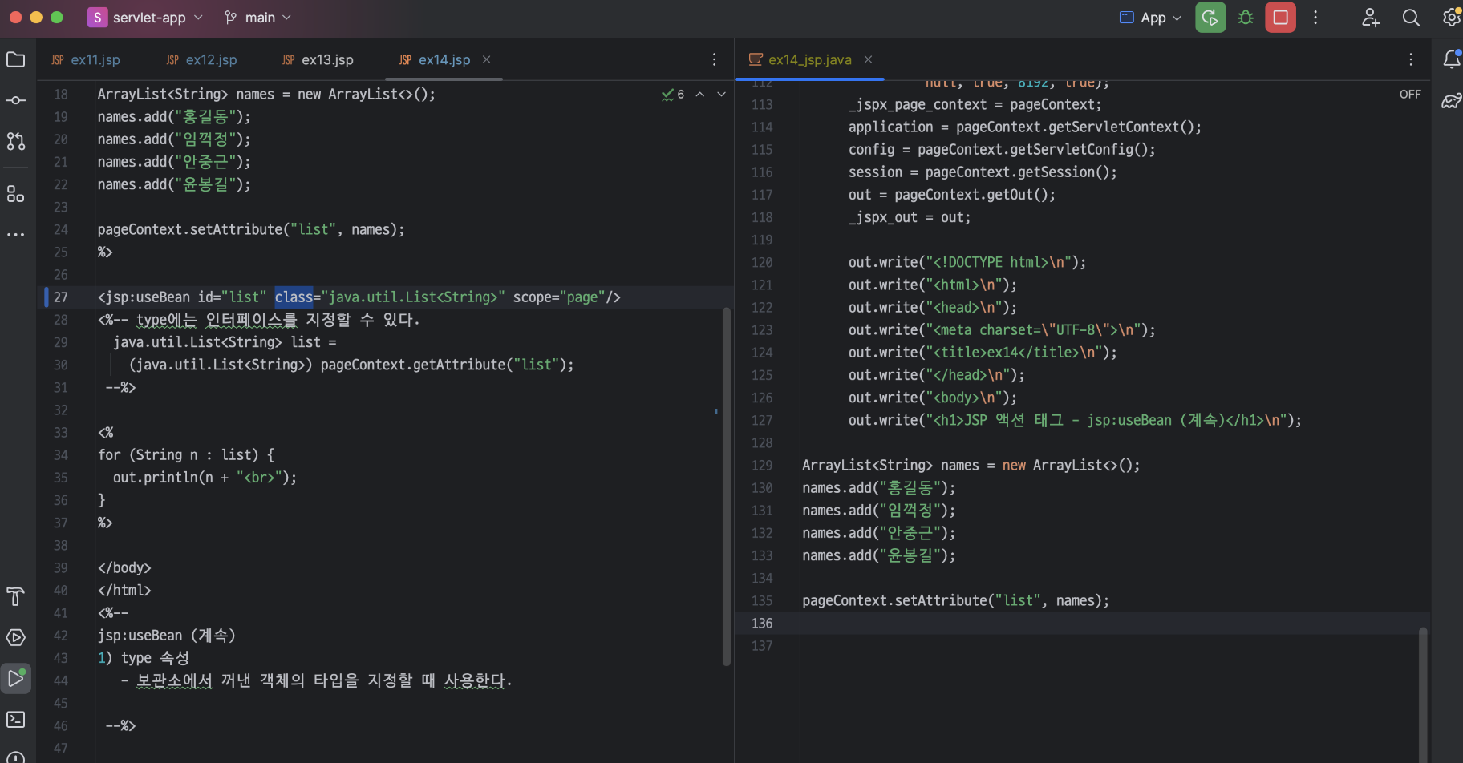Switch to the ex11.jsp tab
Screen dimensions: 1463x763
(x=86, y=60)
